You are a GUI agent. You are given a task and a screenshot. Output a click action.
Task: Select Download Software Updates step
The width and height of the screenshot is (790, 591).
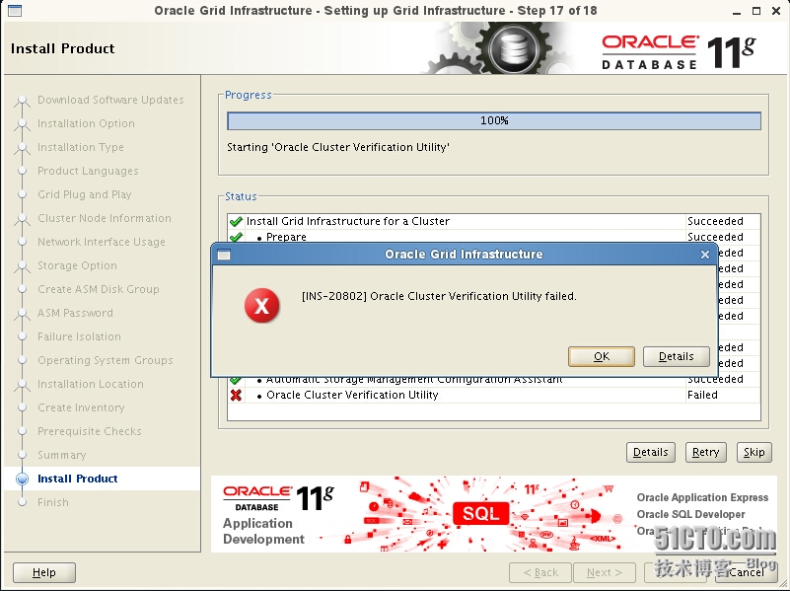coord(110,100)
